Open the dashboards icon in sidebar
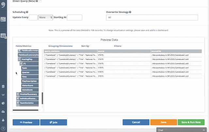 [3, 19]
